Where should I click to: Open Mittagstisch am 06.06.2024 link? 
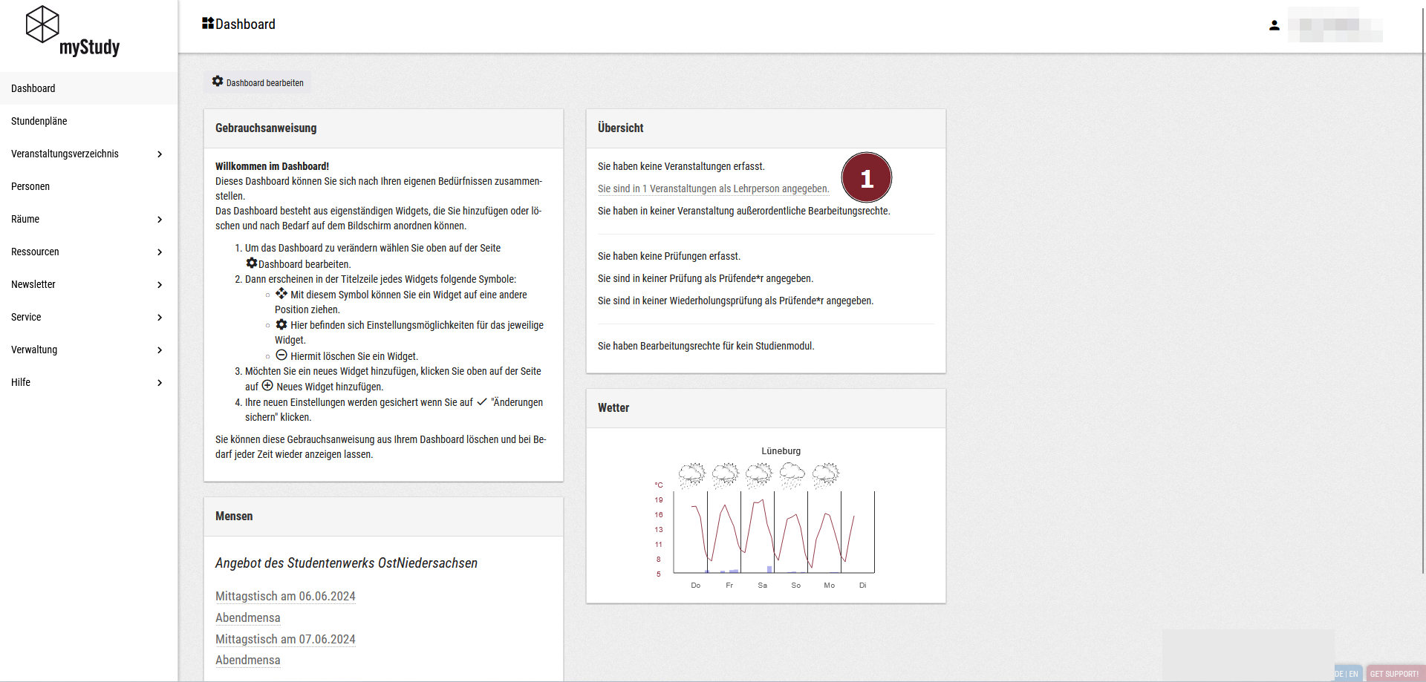pos(285,596)
